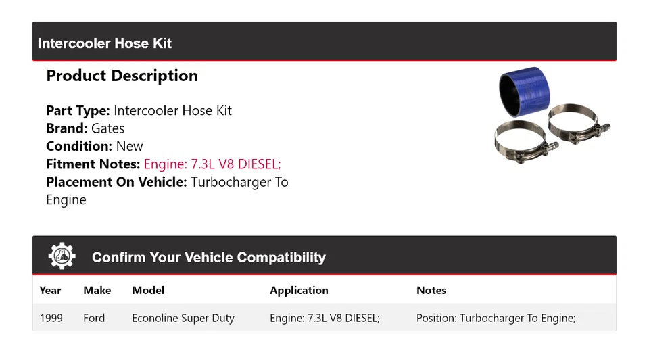Click the Product Description heading
The image size is (649, 353).
click(122, 76)
